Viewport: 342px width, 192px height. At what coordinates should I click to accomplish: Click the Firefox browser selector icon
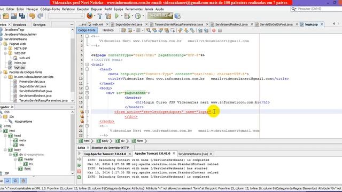pyautogui.click(x=89, y=15)
